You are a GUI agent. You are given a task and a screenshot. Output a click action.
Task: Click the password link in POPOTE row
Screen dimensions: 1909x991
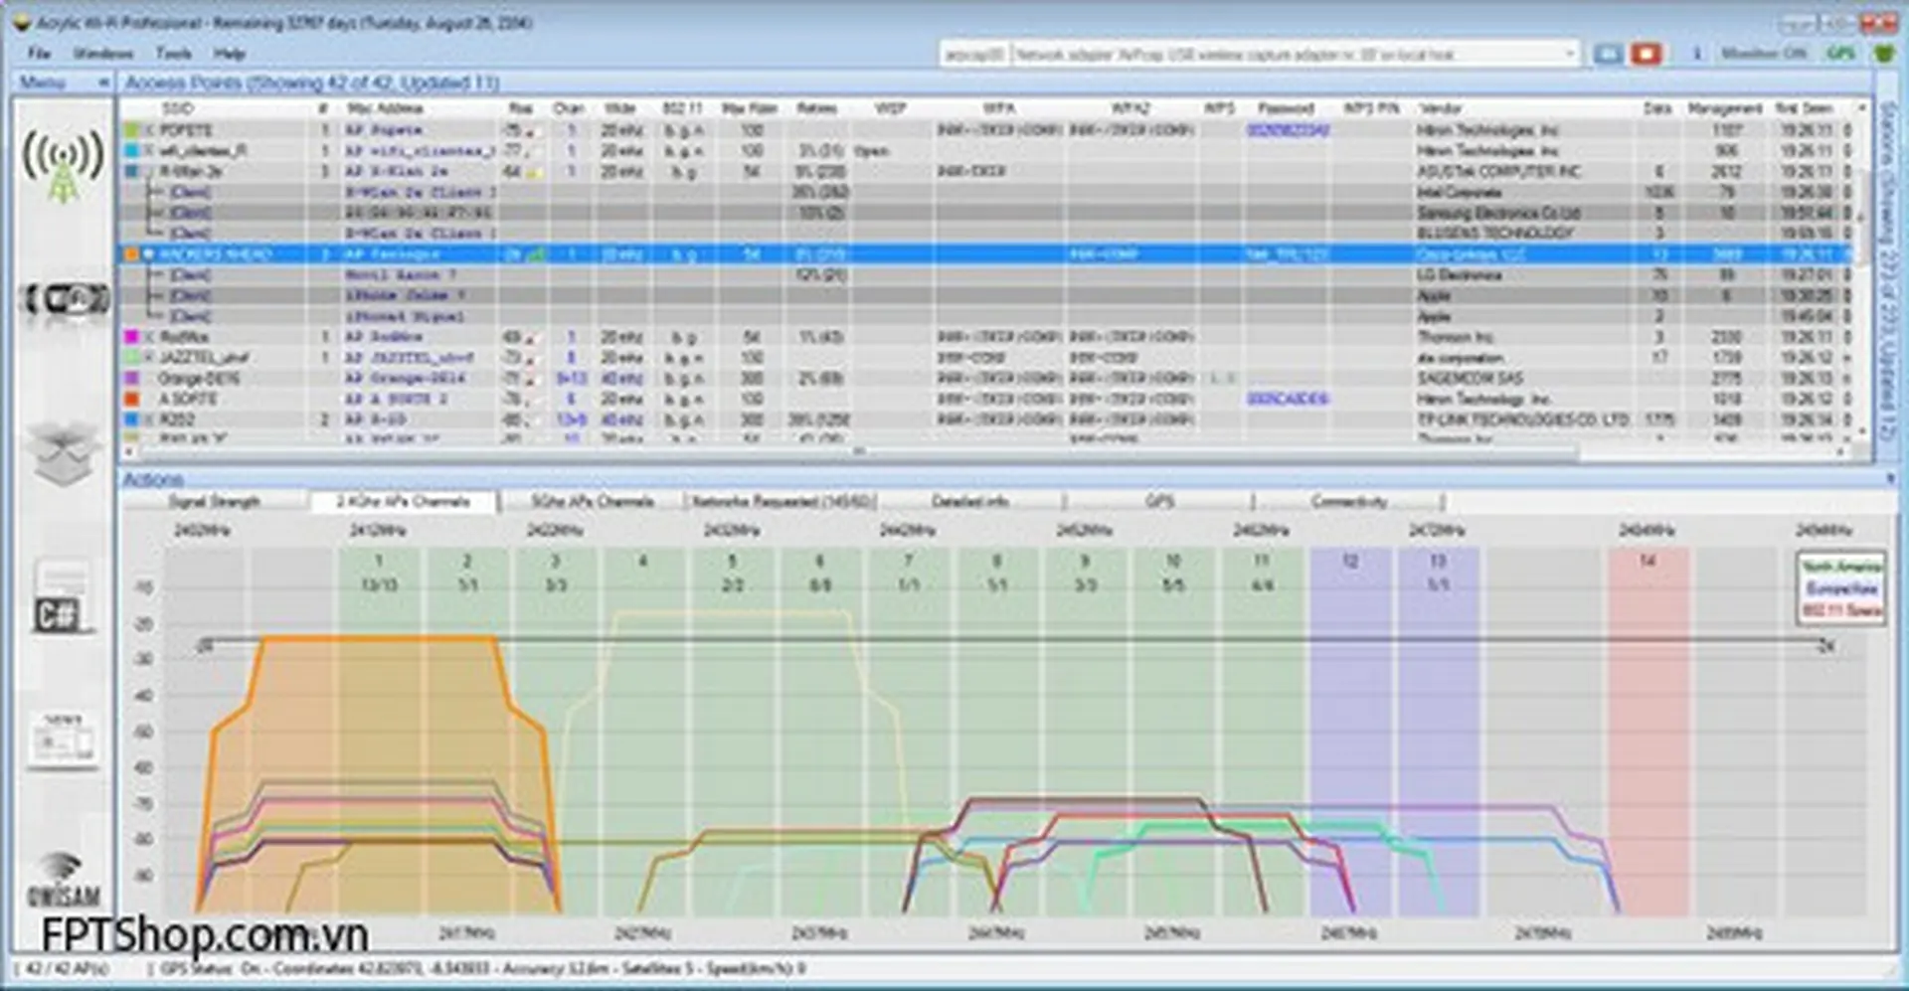coord(1288,130)
